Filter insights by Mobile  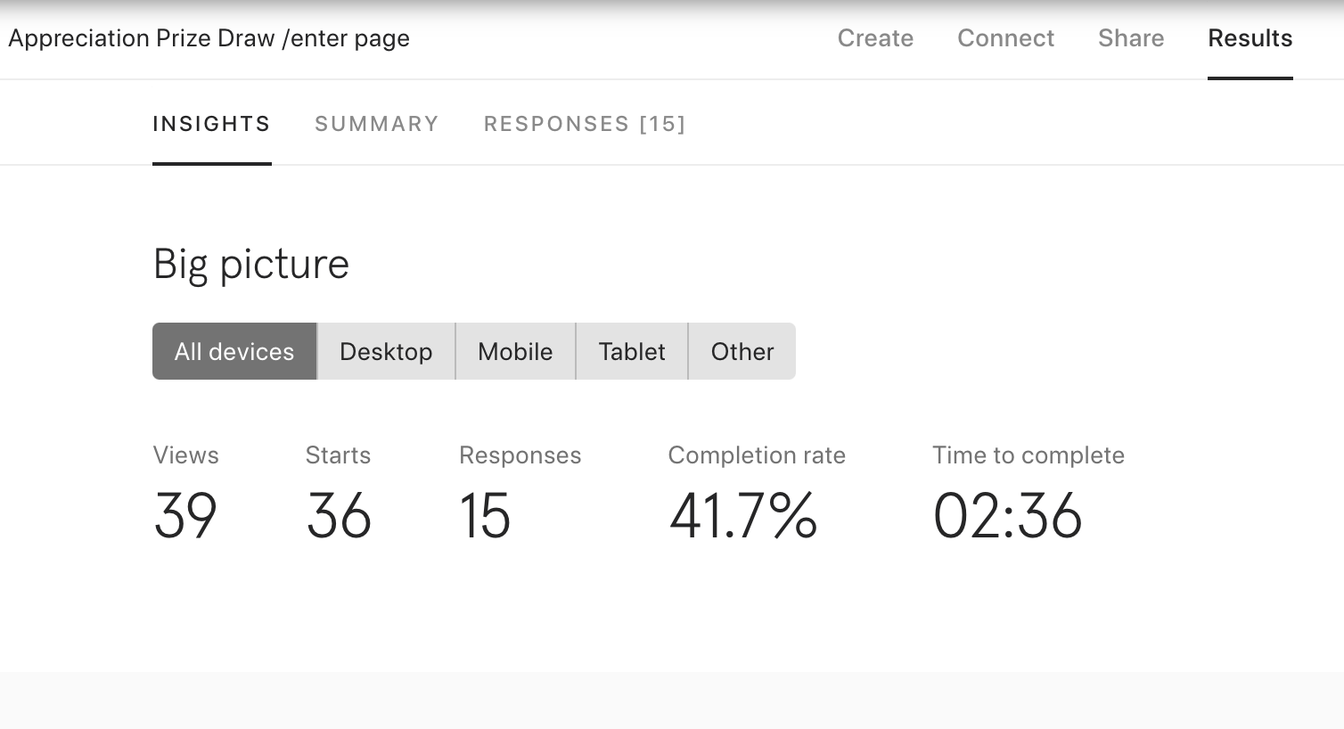click(x=515, y=351)
